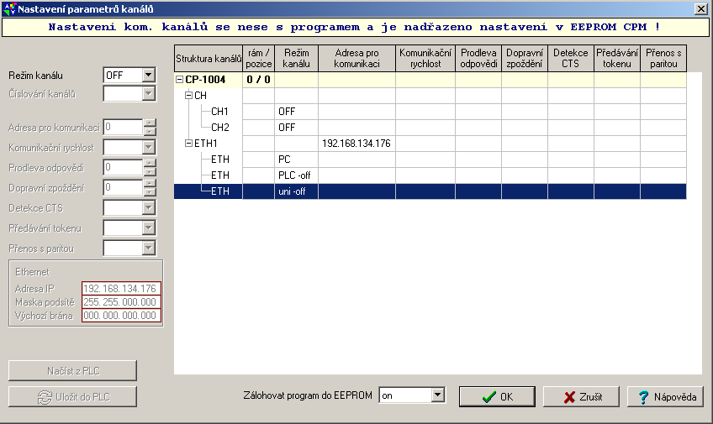Screen dimensions: 713x424
Task: Click the Adresa pro komunikaci field
Action: coord(124,127)
